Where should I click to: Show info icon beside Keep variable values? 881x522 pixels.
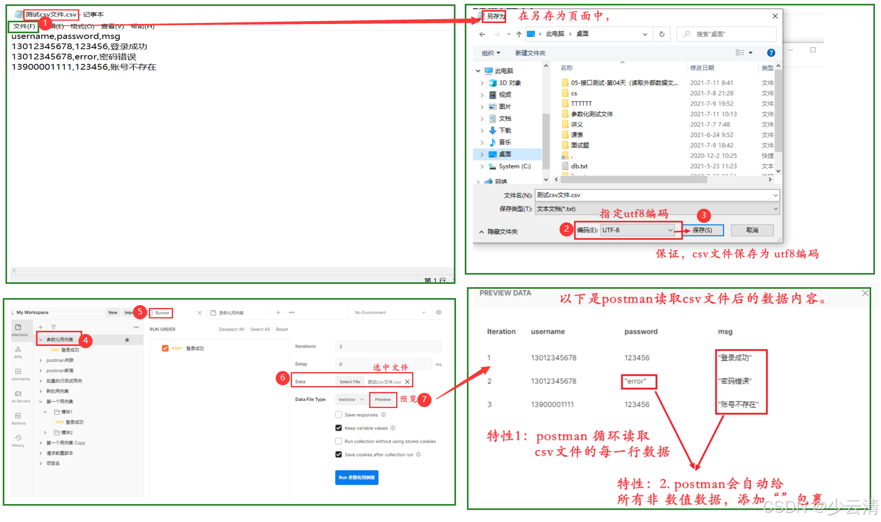pos(393,428)
